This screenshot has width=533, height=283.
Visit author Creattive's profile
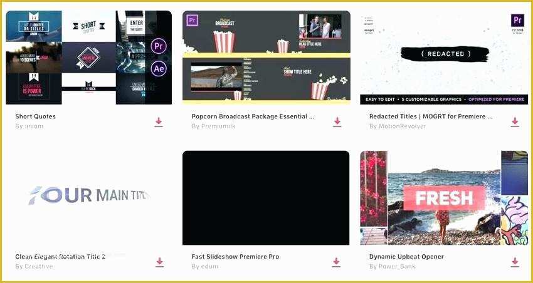[x=34, y=267]
